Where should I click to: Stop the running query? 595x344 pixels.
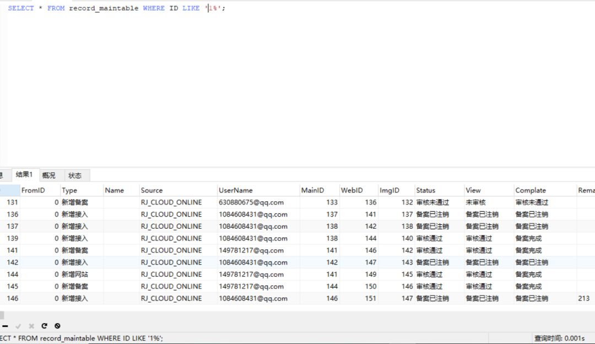(57, 326)
